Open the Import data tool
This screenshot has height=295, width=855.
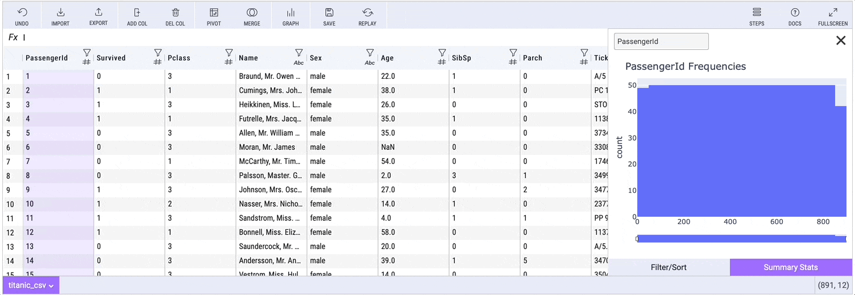(x=60, y=13)
